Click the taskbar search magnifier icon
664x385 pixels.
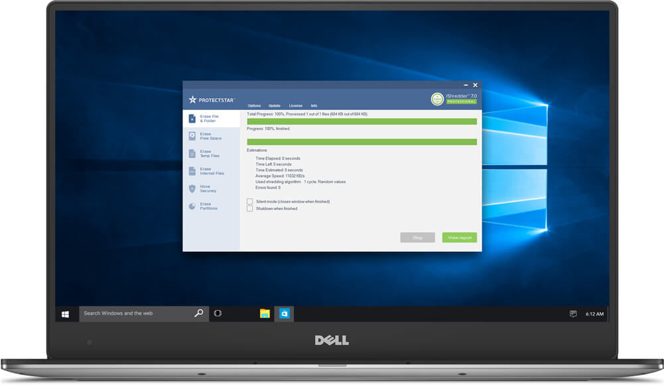pyautogui.click(x=198, y=313)
